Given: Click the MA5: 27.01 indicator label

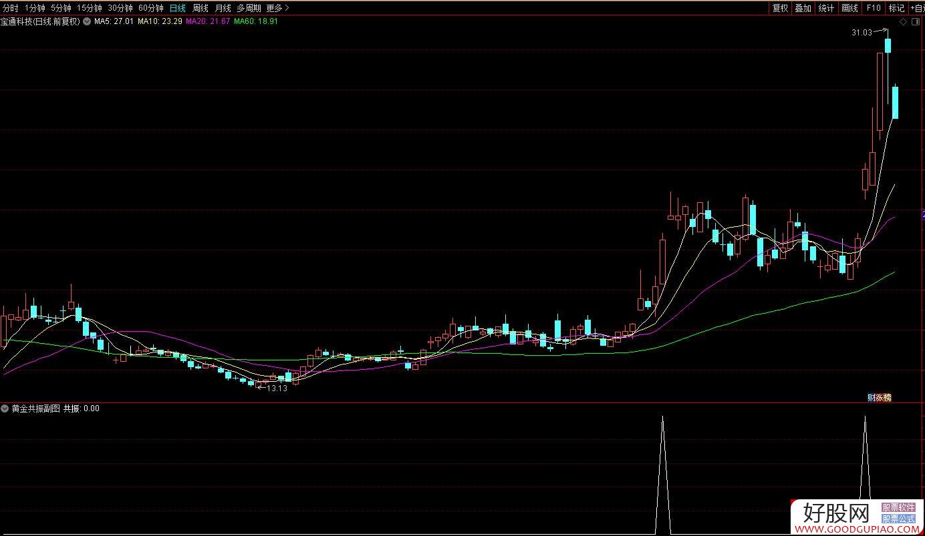Looking at the screenshot, I should coord(114,21).
